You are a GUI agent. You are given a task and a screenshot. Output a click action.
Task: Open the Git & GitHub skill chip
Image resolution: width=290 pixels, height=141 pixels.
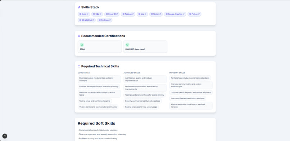pyautogui.click(x=87, y=20)
